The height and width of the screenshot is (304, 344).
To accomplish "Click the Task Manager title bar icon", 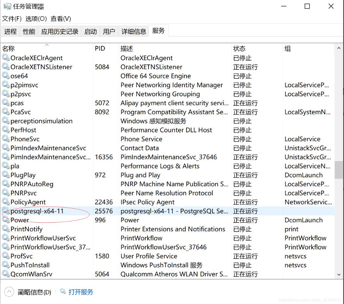I will coord(7,6).
